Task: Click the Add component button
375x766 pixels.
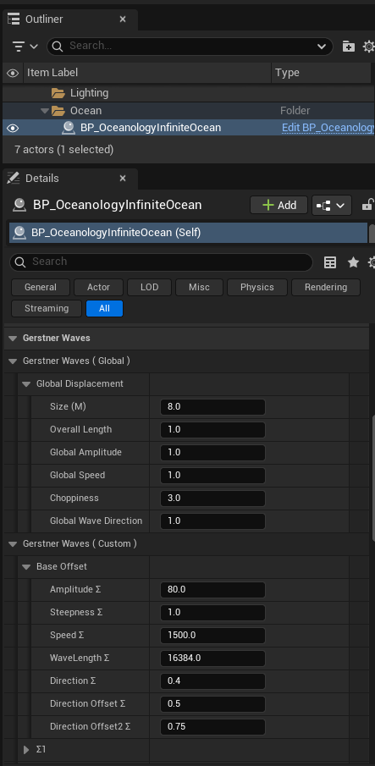Action: coord(278,205)
